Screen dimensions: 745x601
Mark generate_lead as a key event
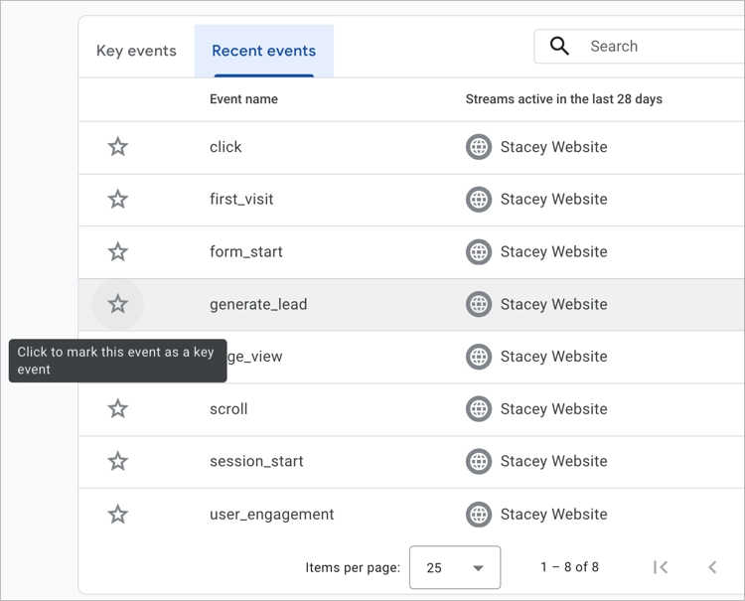tap(118, 304)
